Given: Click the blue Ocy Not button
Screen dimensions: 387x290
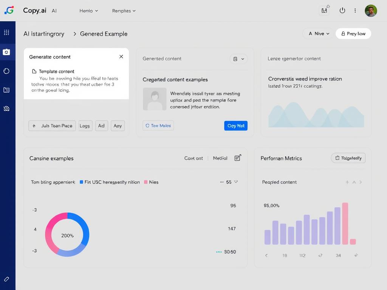Looking at the screenshot, I should click(x=236, y=126).
